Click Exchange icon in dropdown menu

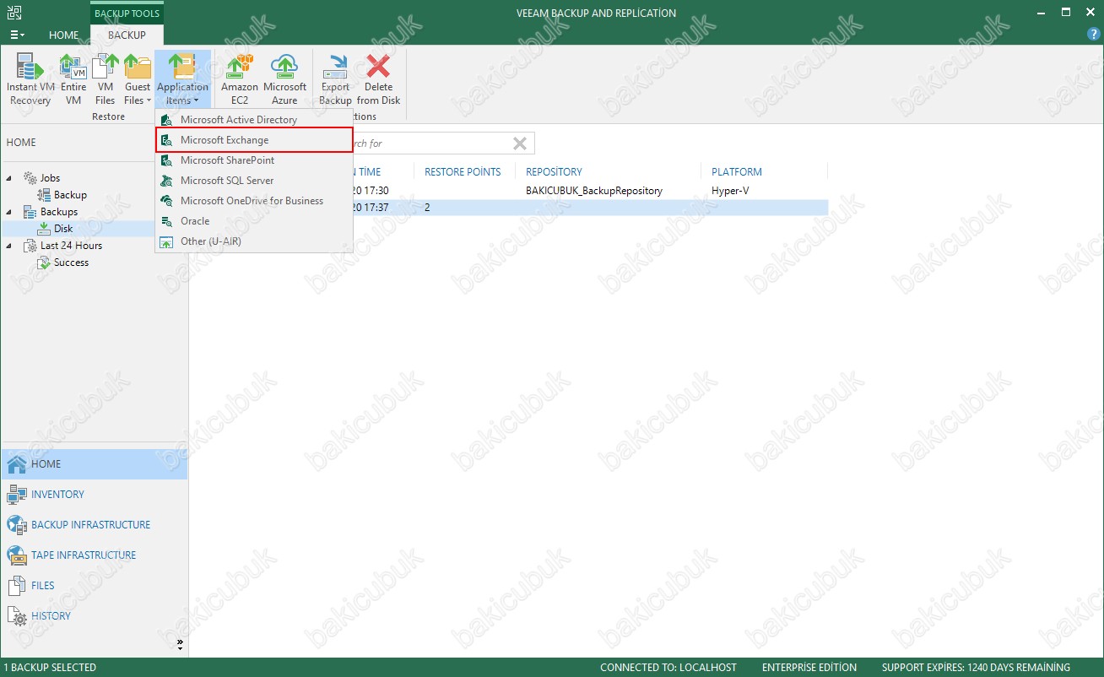point(166,140)
